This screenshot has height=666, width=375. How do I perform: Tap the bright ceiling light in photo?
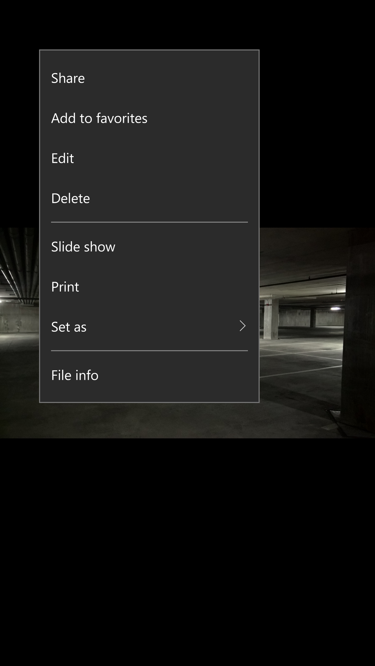[x=335, y=309]
